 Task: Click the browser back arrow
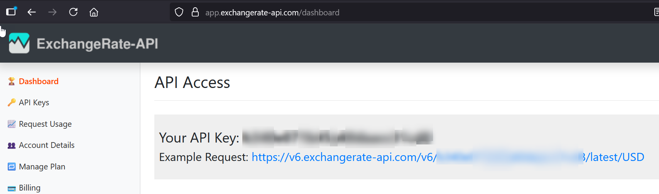tap(32, 12)
